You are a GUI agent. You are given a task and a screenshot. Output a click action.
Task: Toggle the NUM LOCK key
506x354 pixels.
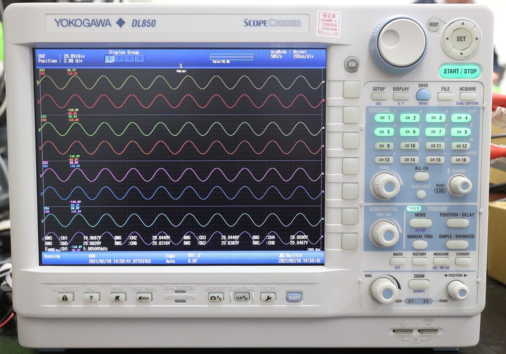pyautogui.click(x=421, y=194)
